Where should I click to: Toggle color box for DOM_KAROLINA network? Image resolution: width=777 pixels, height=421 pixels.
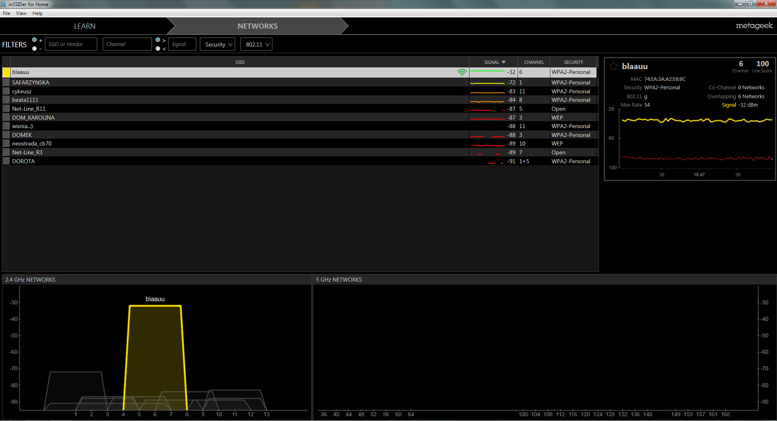point(6,118)
